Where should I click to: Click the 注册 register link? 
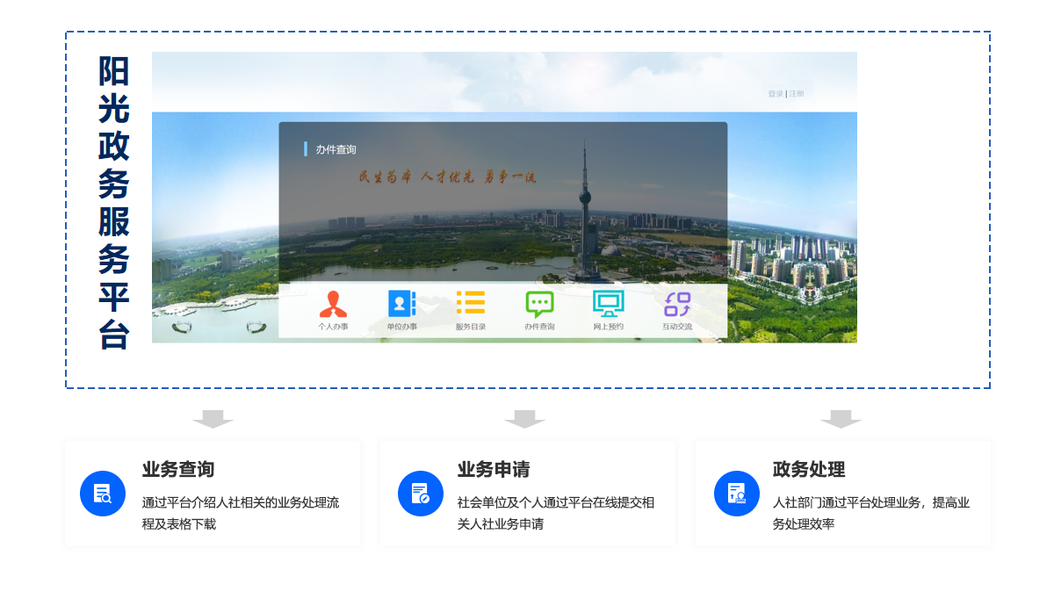[x=797, y=94]
